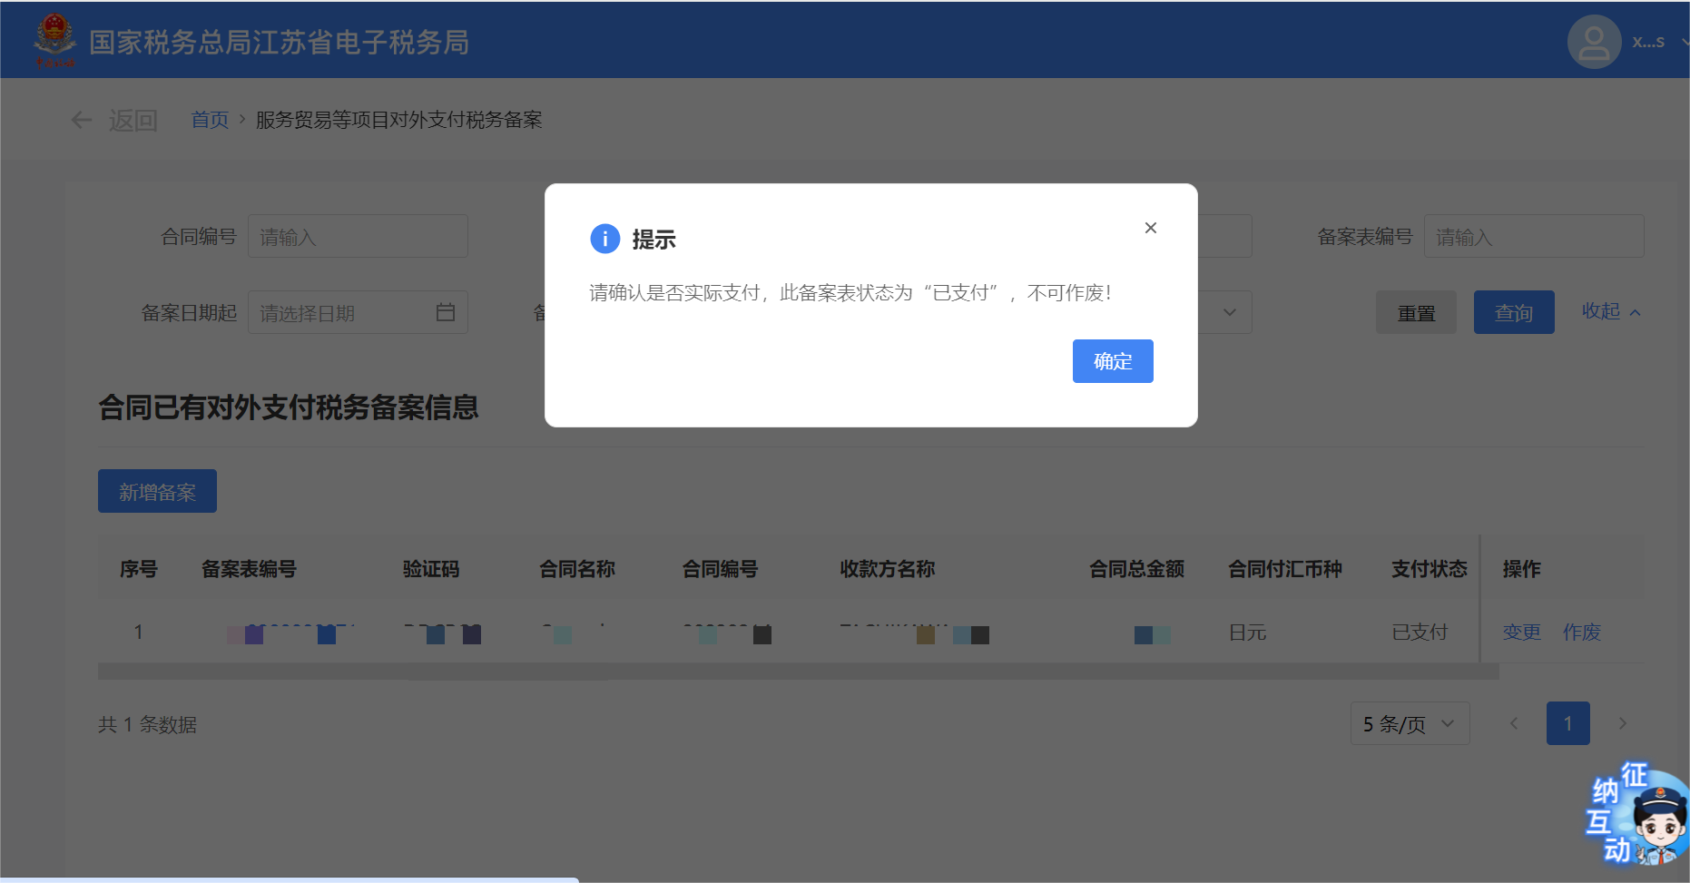Image resolution: width=1690 pixels, height=883 pixels.
Task: Collapse the filters via 收起
Action: coord(1610,311)
